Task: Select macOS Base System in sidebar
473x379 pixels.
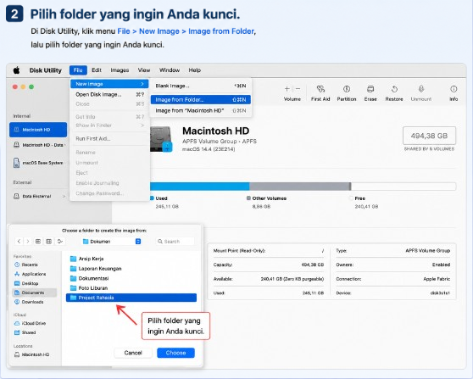Action: point(38,163)
